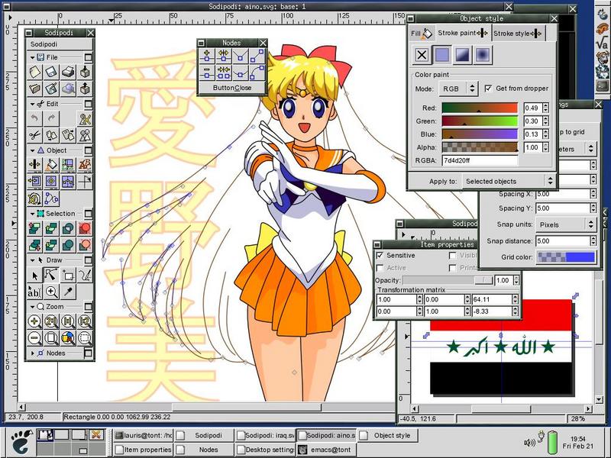The width and height of the screenshot is (611, 458).
Task: Toggle the Get from dropper checkbox
Action: [x=488, y=89]
